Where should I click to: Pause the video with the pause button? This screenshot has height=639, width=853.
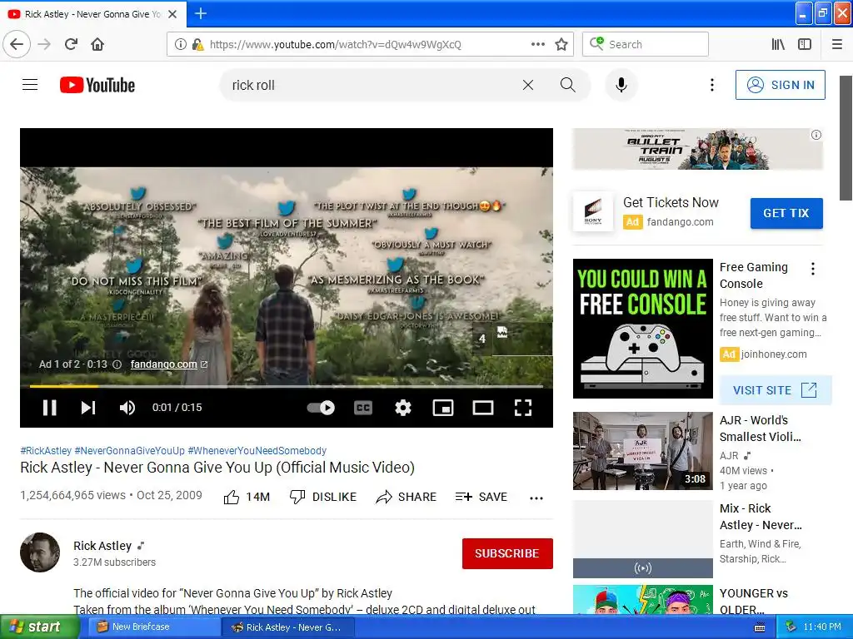(x=49, y=408)
